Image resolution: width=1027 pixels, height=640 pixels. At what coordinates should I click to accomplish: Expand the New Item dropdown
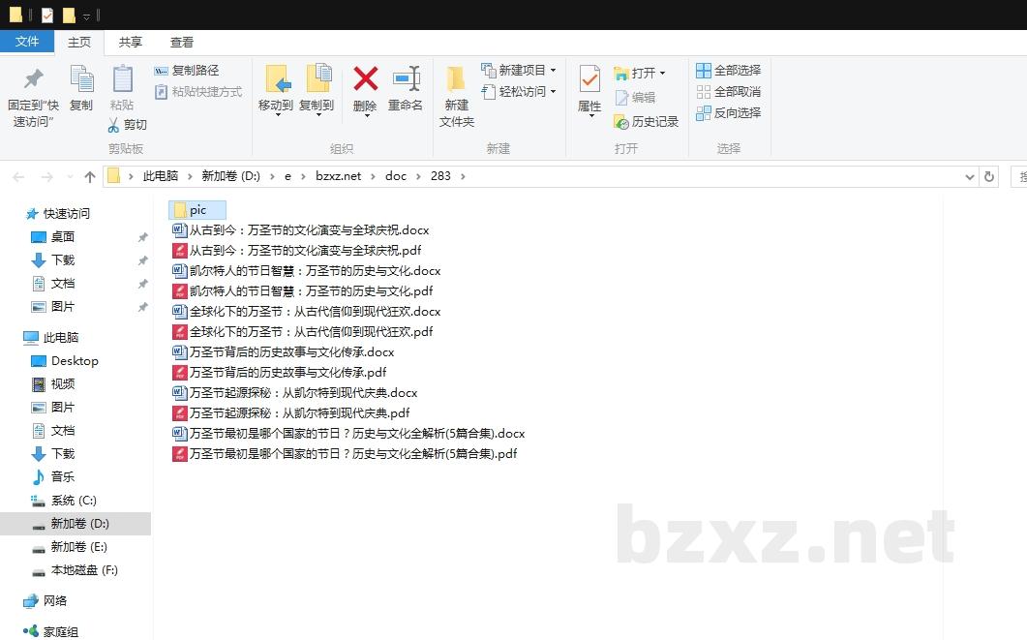click(x=553, y=71)
